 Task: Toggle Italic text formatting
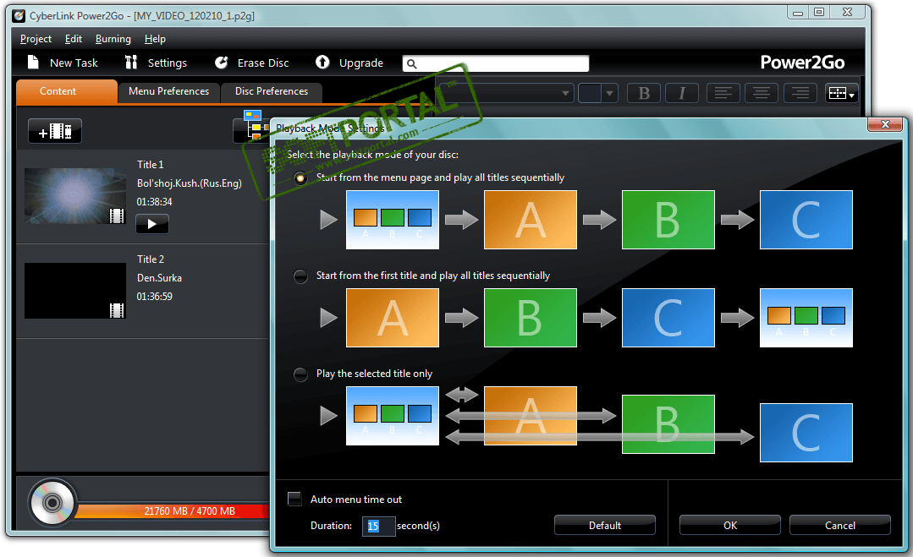tap(681, 93)
